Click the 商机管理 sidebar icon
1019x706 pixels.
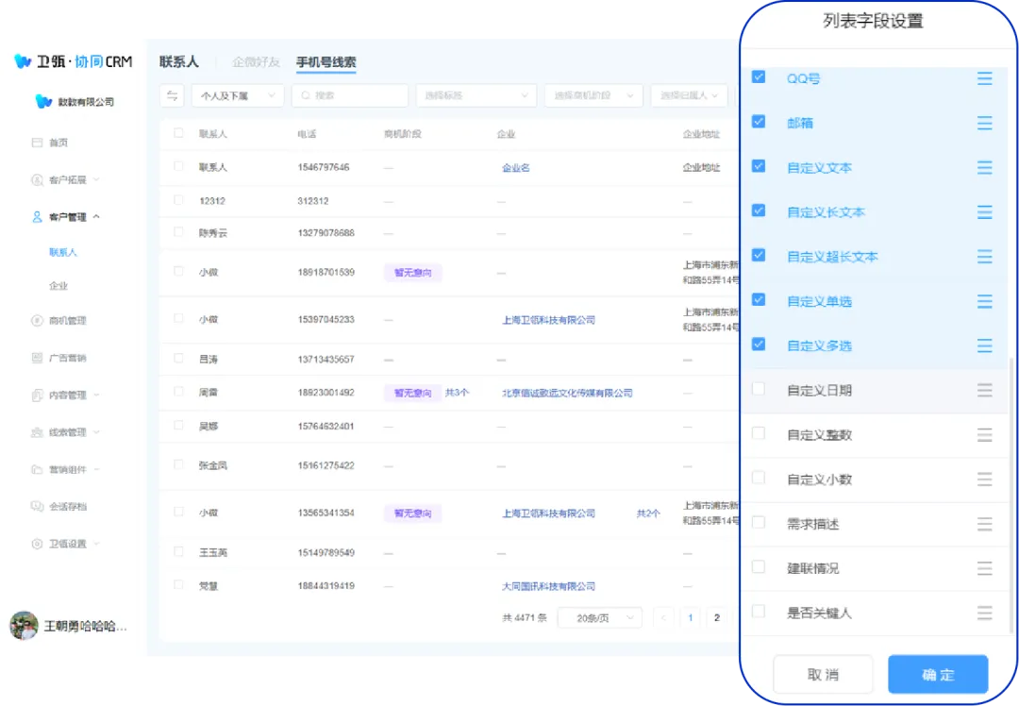pos(37,321)
